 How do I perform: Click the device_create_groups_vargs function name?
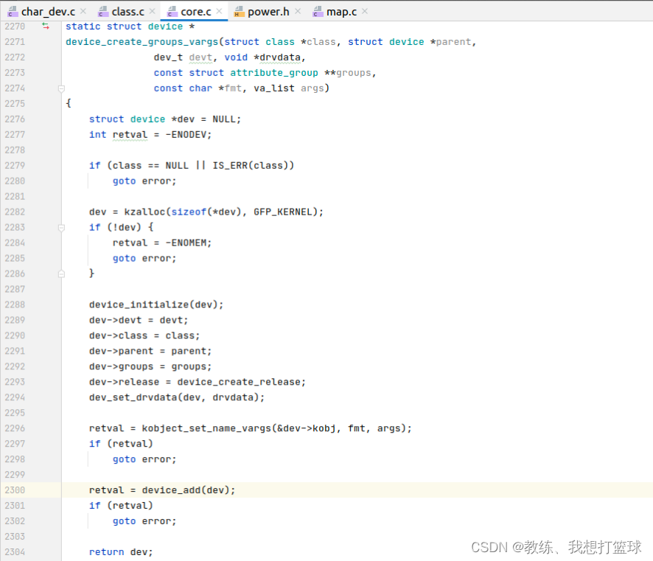coord(142,42)
